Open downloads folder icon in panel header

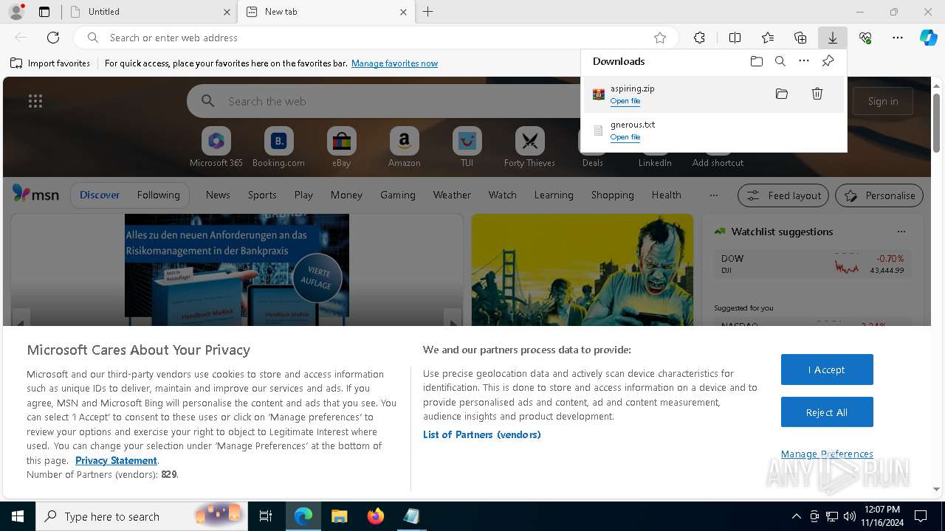coord(756,61)
